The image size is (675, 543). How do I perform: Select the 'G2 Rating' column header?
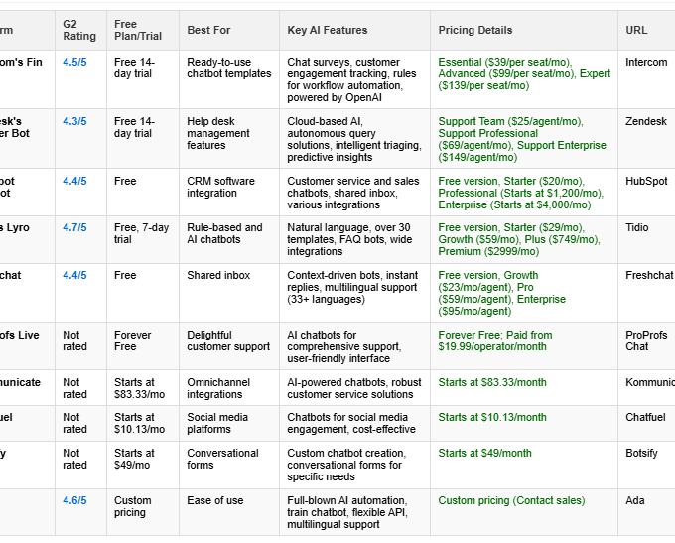click(x=79, y=31)
